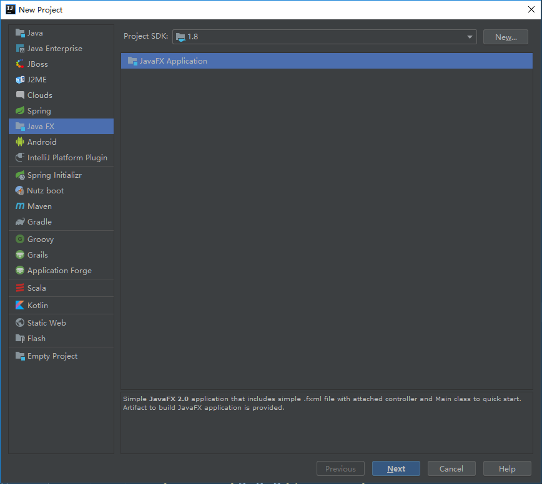Screen dimensions: 542x484
Task: Select the Java FX label
Action: pyautogui.click(x=41, y=127)
